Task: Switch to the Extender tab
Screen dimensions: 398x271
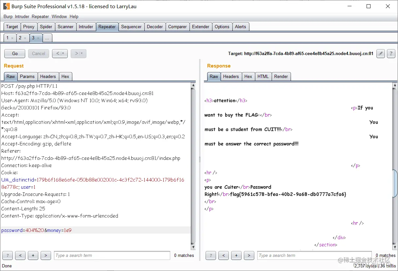Action: (x=201, y=27)
